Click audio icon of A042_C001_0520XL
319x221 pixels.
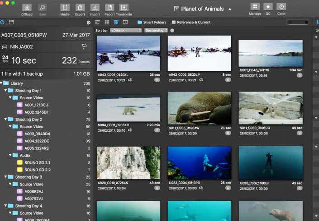(130, 80)
